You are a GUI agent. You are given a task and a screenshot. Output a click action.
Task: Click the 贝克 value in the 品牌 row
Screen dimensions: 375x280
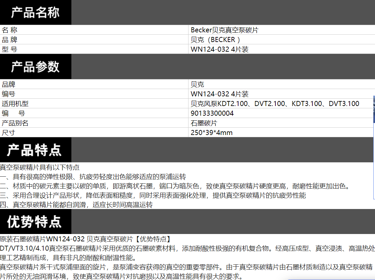click(197, 84)
